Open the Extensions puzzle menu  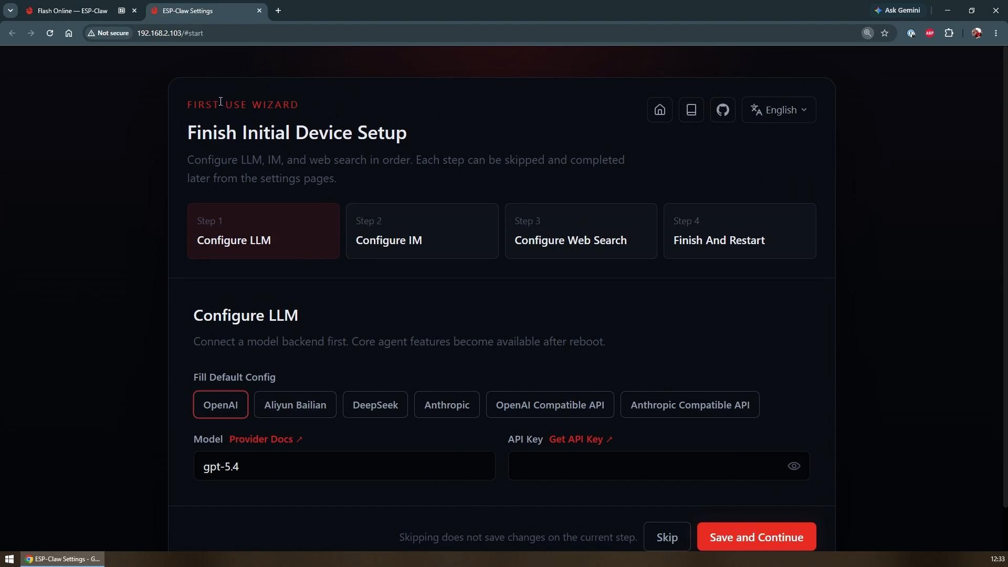(x=949, y=33)
